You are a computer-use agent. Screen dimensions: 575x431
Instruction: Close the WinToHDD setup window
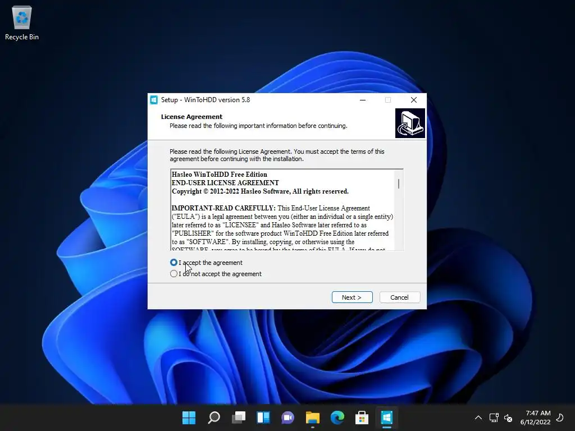tap(414, 100)
